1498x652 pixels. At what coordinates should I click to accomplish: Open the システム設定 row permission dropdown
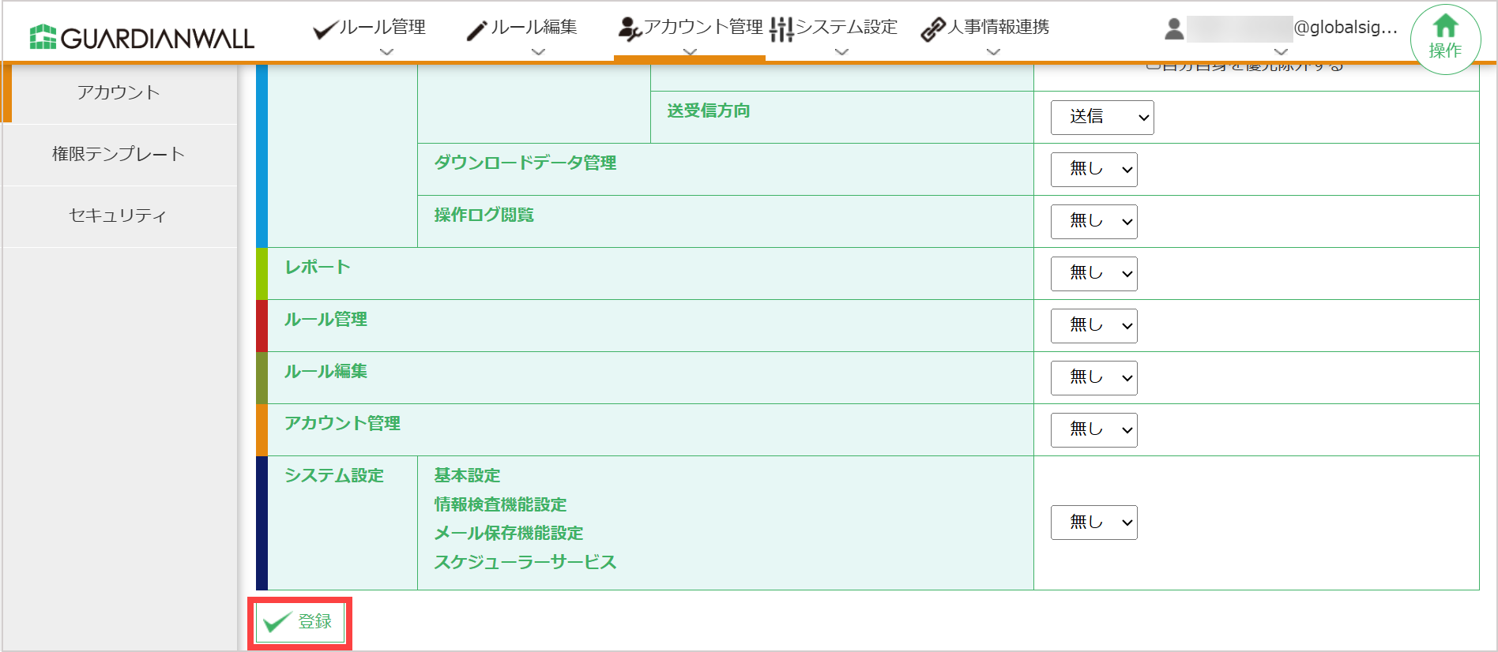click(x=1093, y=523)
